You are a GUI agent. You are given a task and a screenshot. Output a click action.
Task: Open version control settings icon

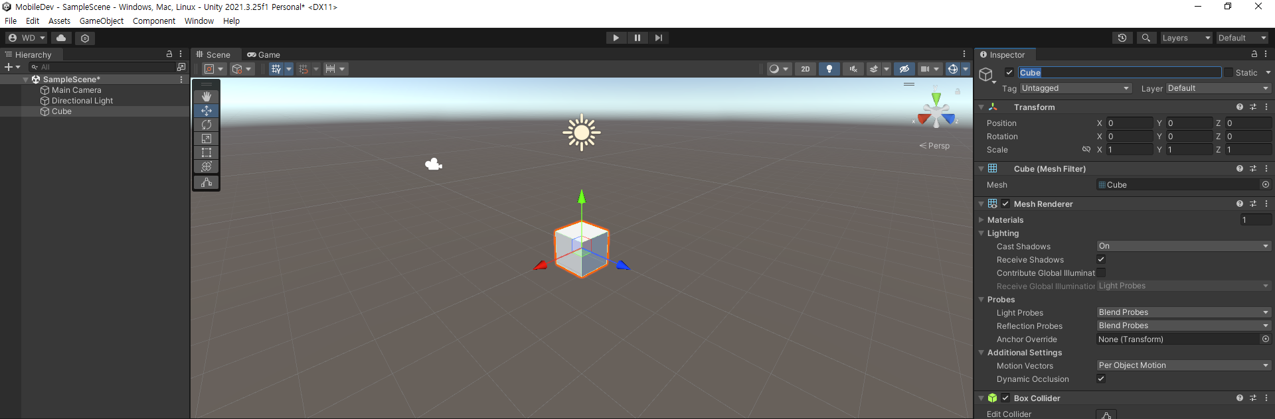coord(85,38)
